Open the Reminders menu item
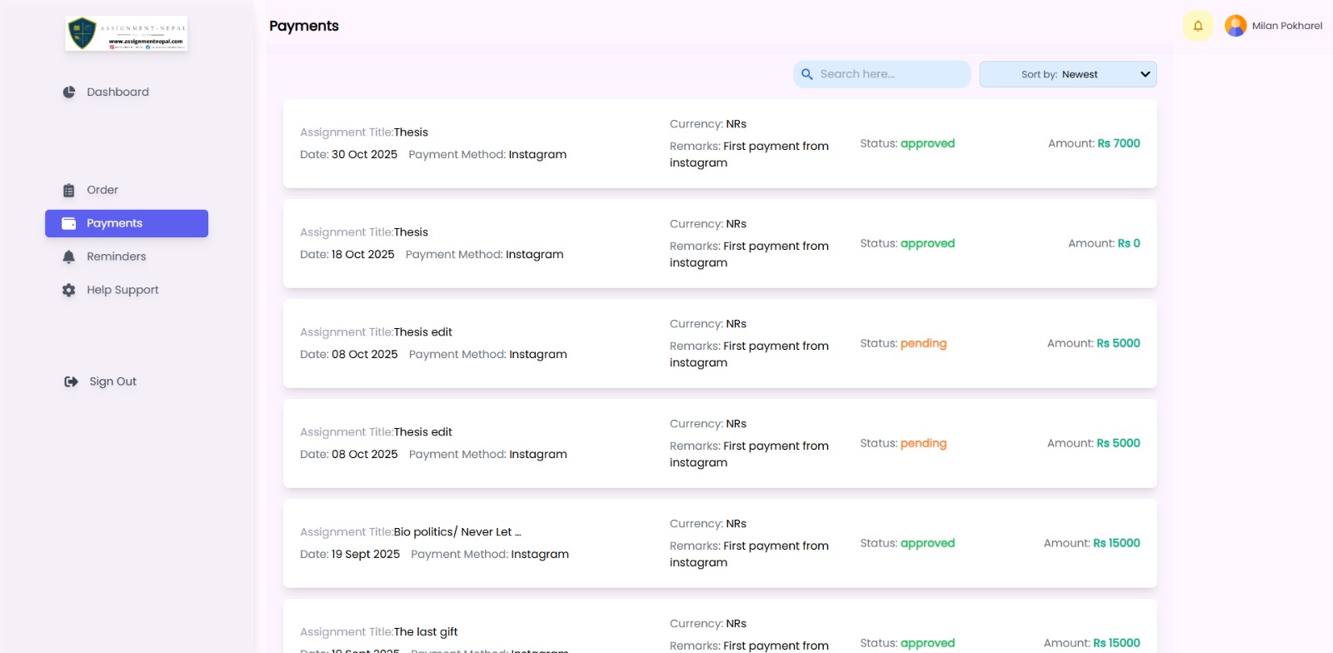Viewport: 1333px width, 653px height. [x=127, y=257]
